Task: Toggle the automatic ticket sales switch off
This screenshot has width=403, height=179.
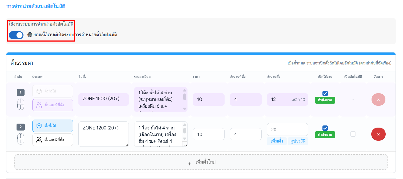Action: (16, 35)
